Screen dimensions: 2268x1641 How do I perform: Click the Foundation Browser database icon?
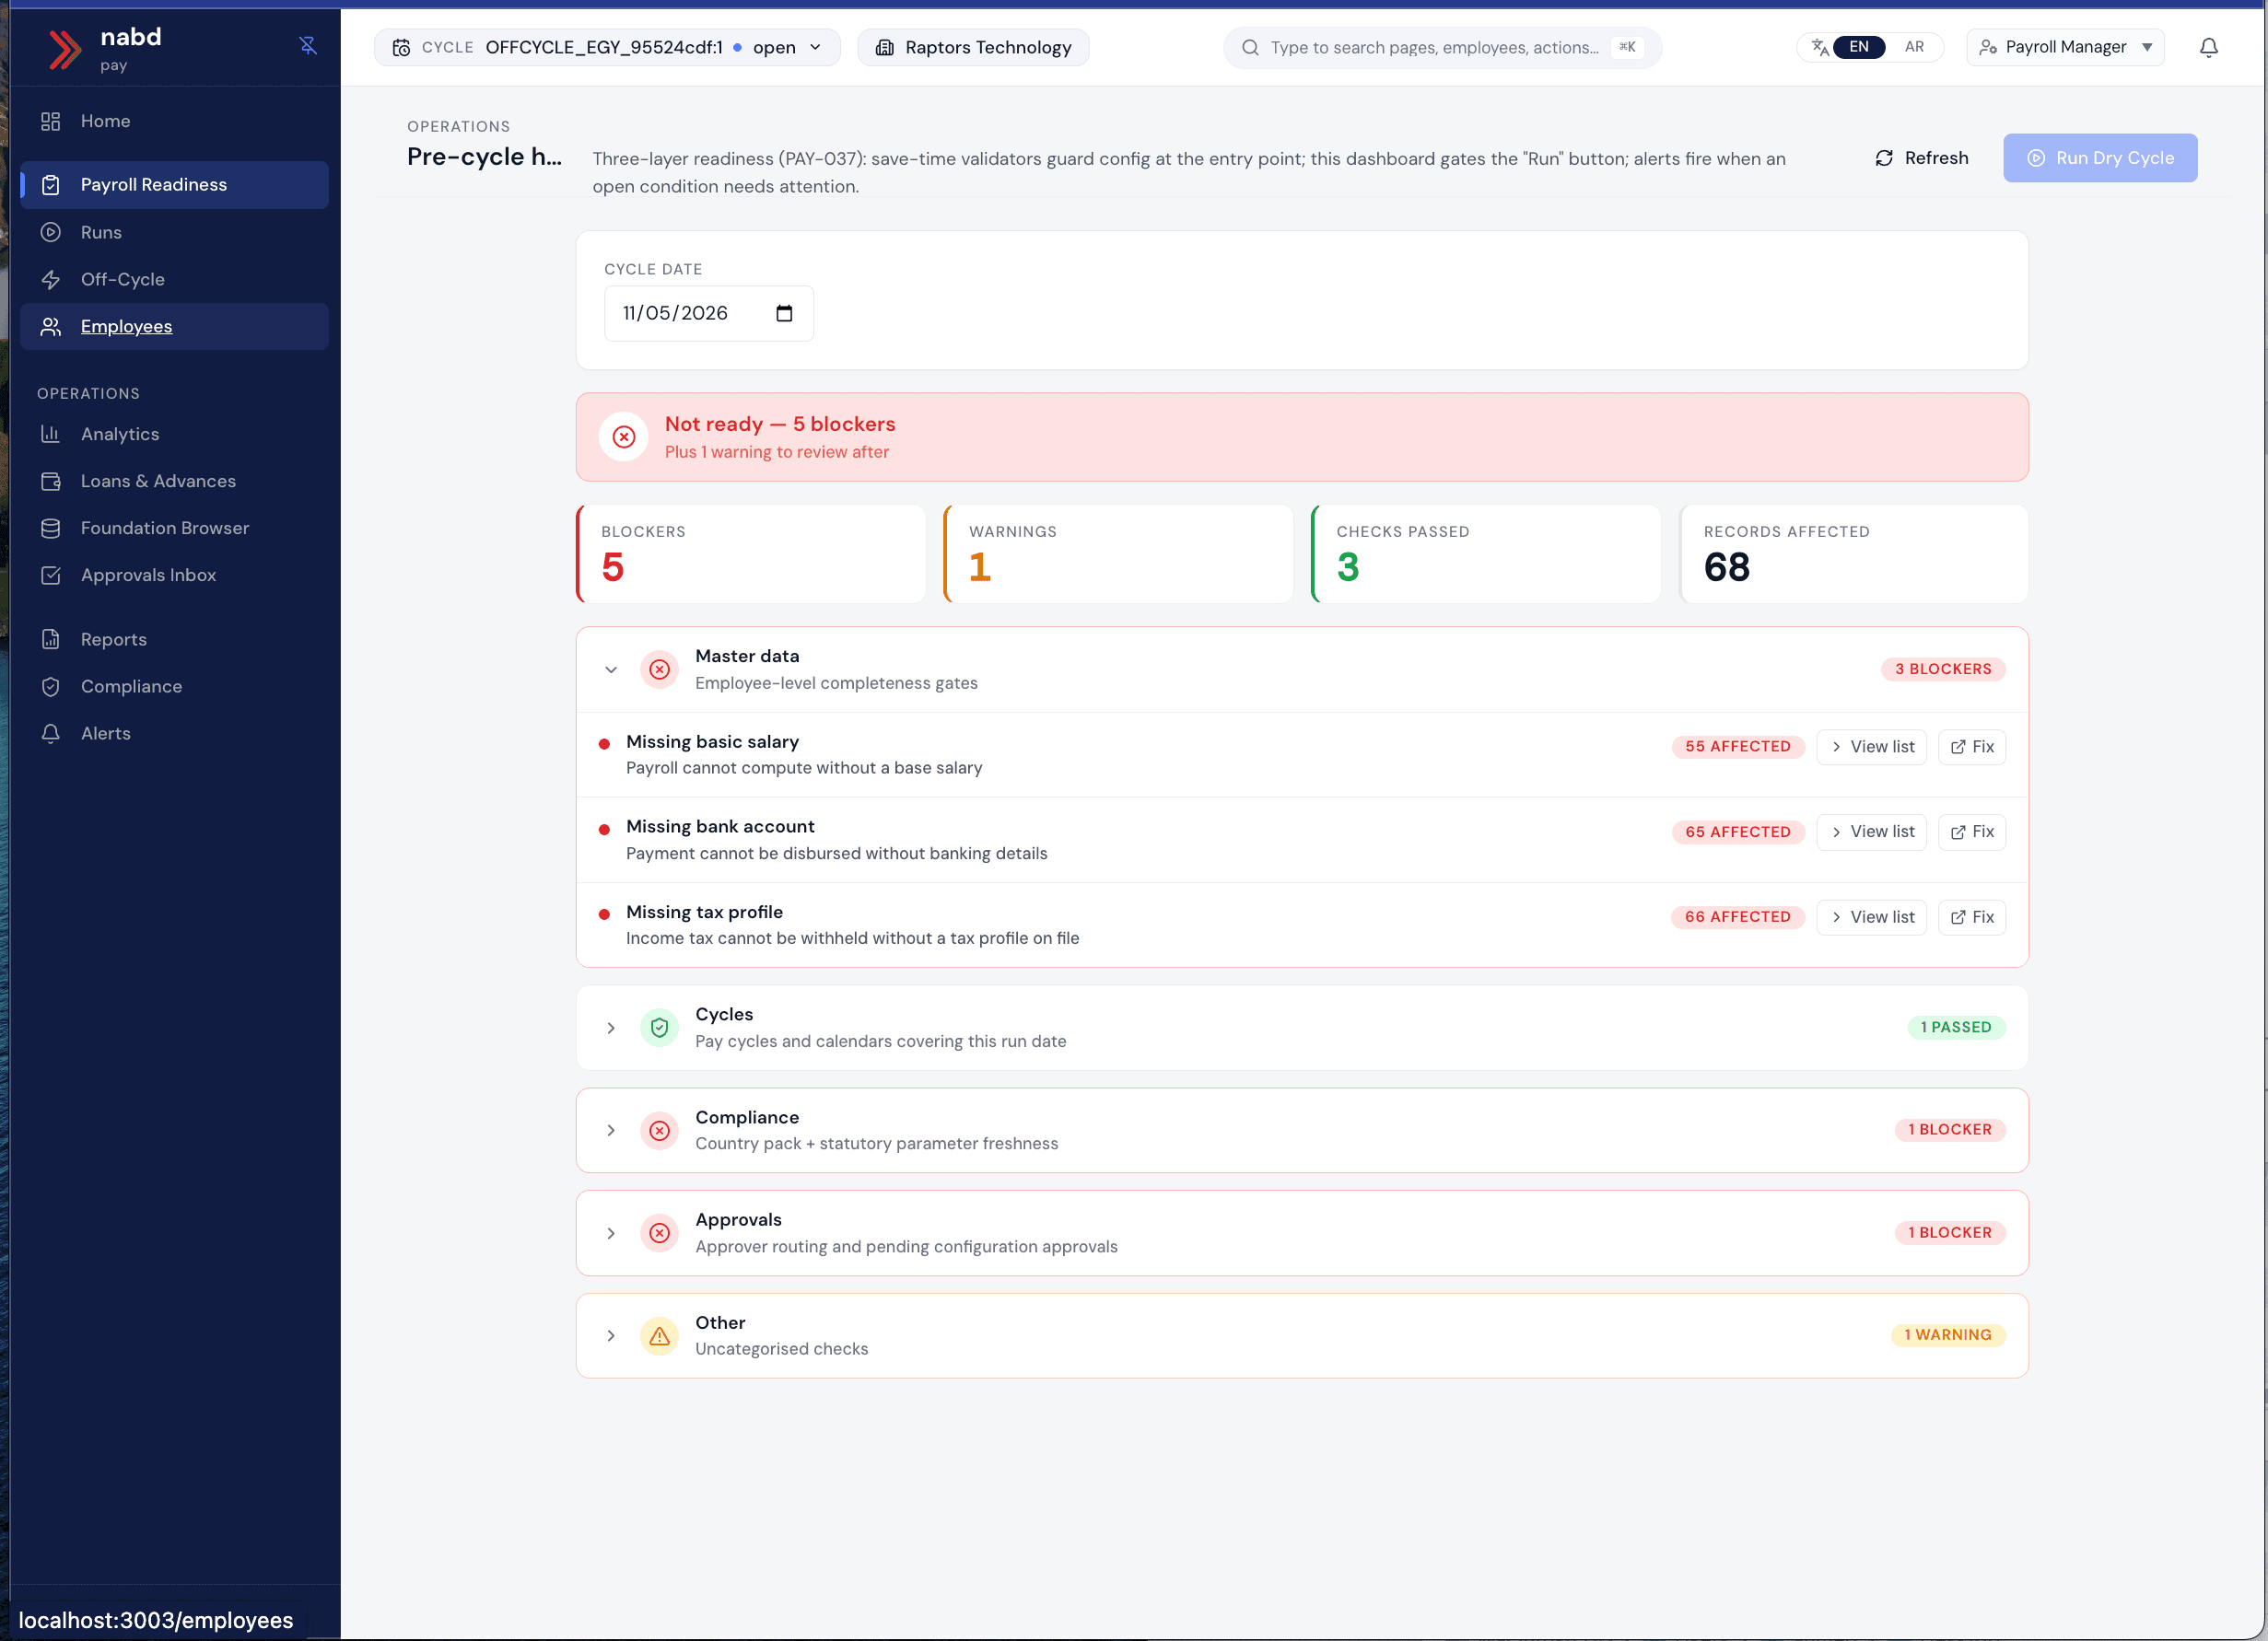(x=51, y=529)
